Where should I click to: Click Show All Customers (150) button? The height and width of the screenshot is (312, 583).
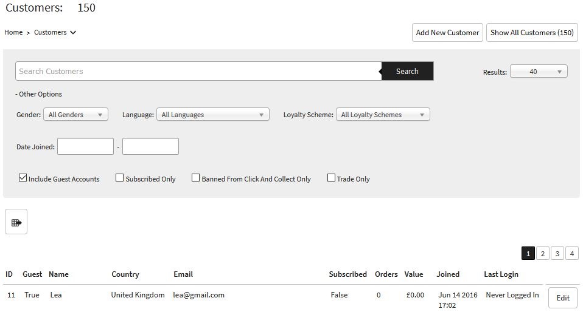pos(532,33)
